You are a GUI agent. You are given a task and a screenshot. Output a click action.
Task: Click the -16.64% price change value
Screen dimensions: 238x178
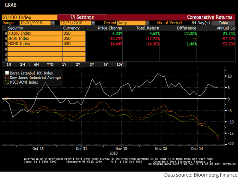click(115, 44)
